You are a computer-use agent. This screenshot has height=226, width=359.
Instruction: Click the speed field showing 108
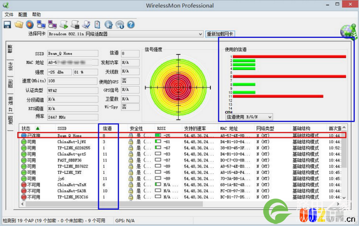[x=72, y=81]
